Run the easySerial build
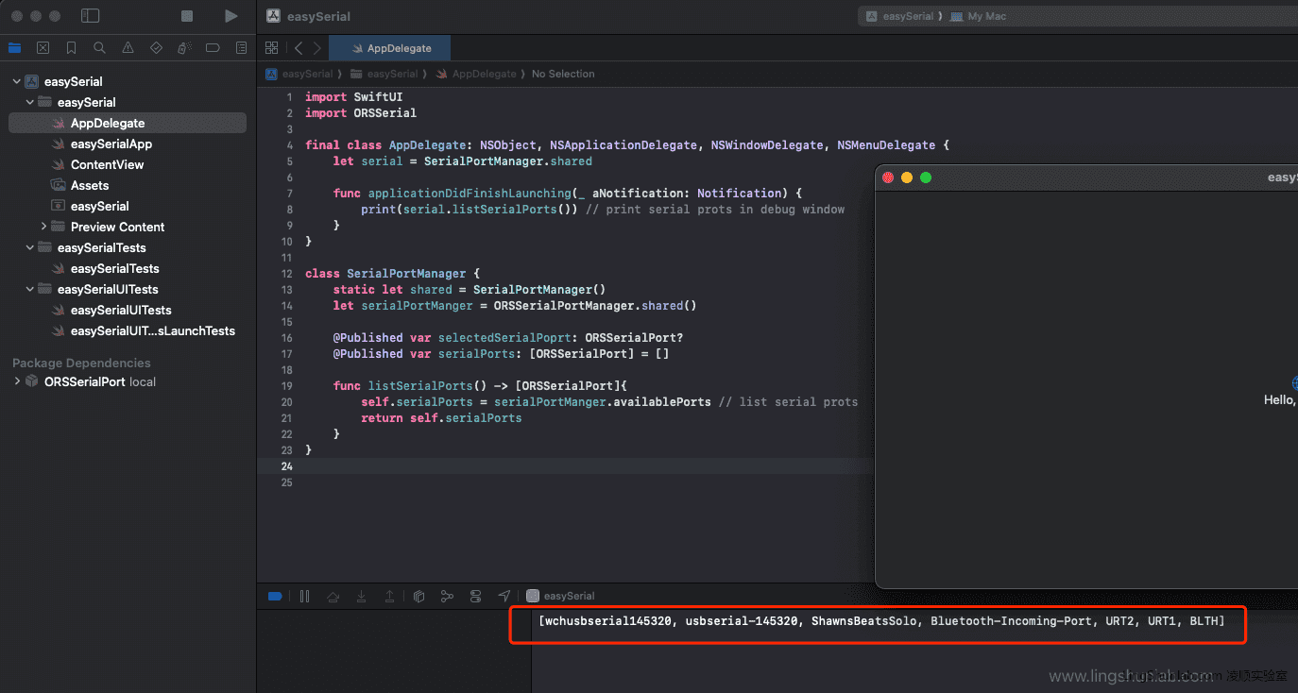This screenshot has height=693, width=1298. [x=231, y=16]
